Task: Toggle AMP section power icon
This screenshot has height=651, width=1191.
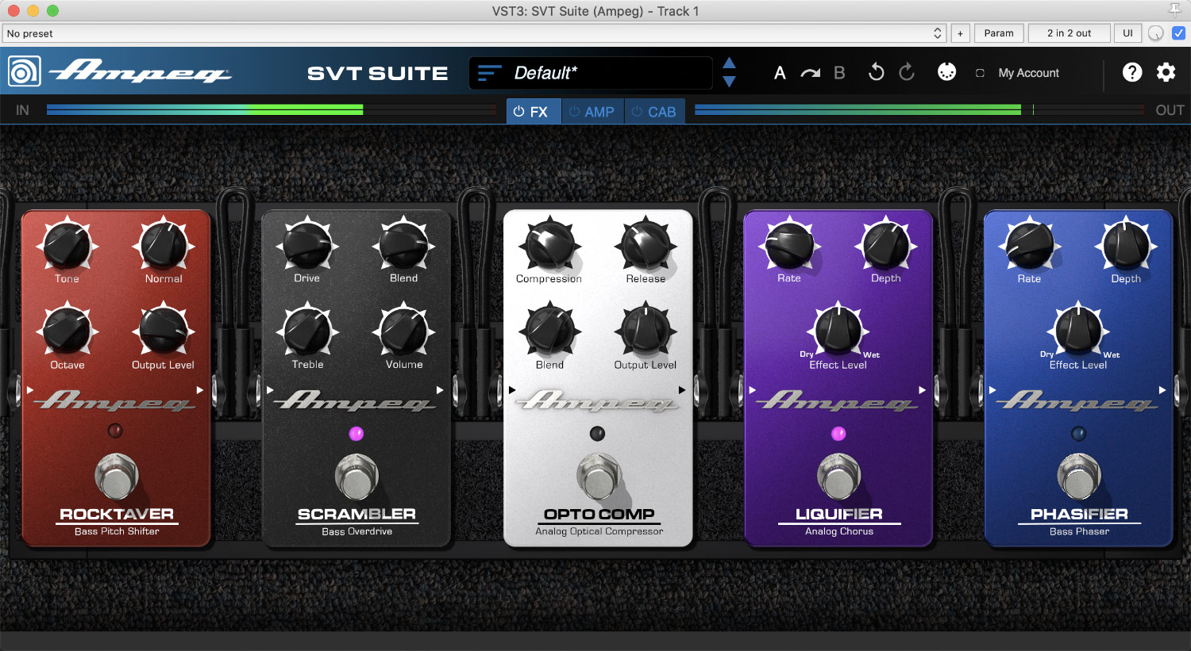Action: (x=575, y=112)
